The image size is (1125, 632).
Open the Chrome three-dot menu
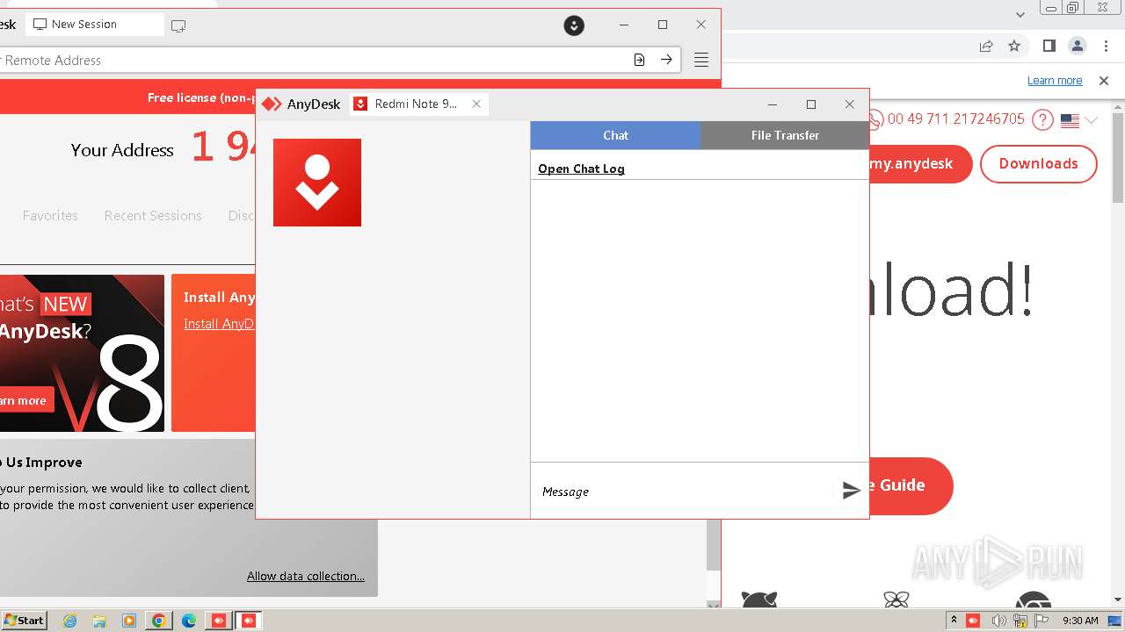click(x=1106, y=46)
